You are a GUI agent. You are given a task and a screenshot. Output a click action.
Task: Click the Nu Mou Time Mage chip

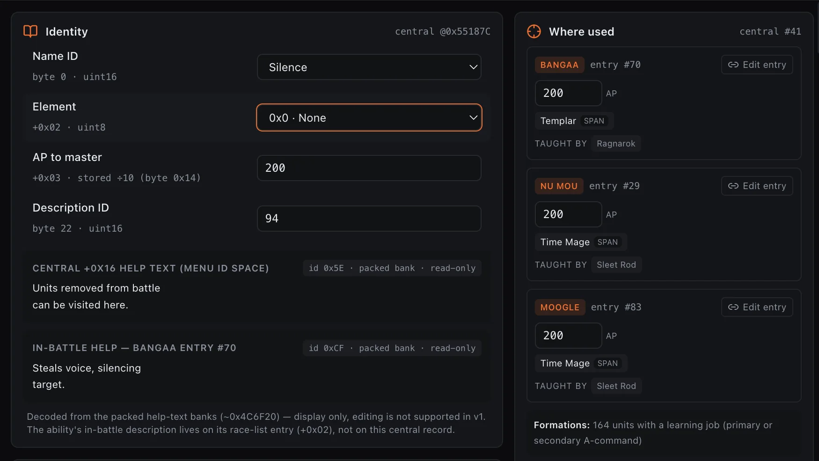click(x=580, y=242)
